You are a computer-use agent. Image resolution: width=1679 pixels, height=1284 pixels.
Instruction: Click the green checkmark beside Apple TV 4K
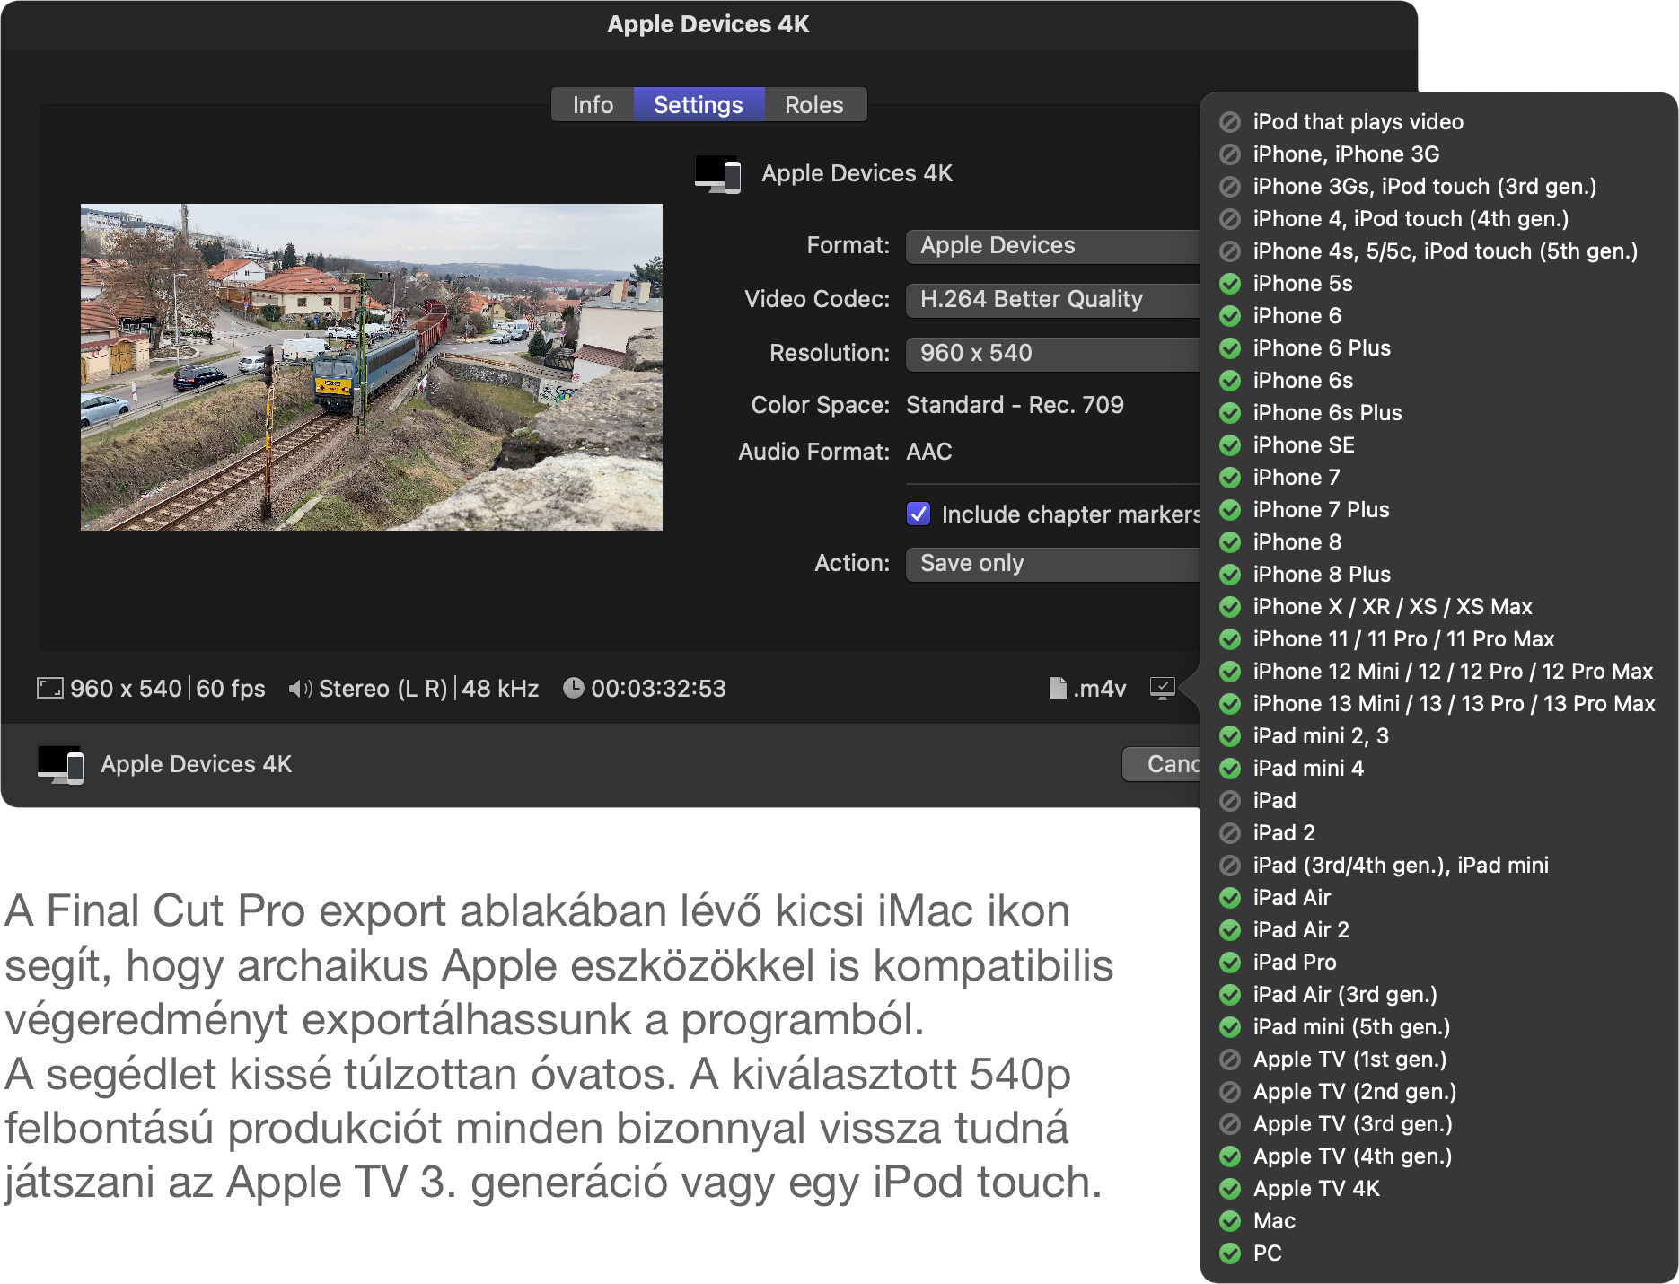pos(1230,1189)
